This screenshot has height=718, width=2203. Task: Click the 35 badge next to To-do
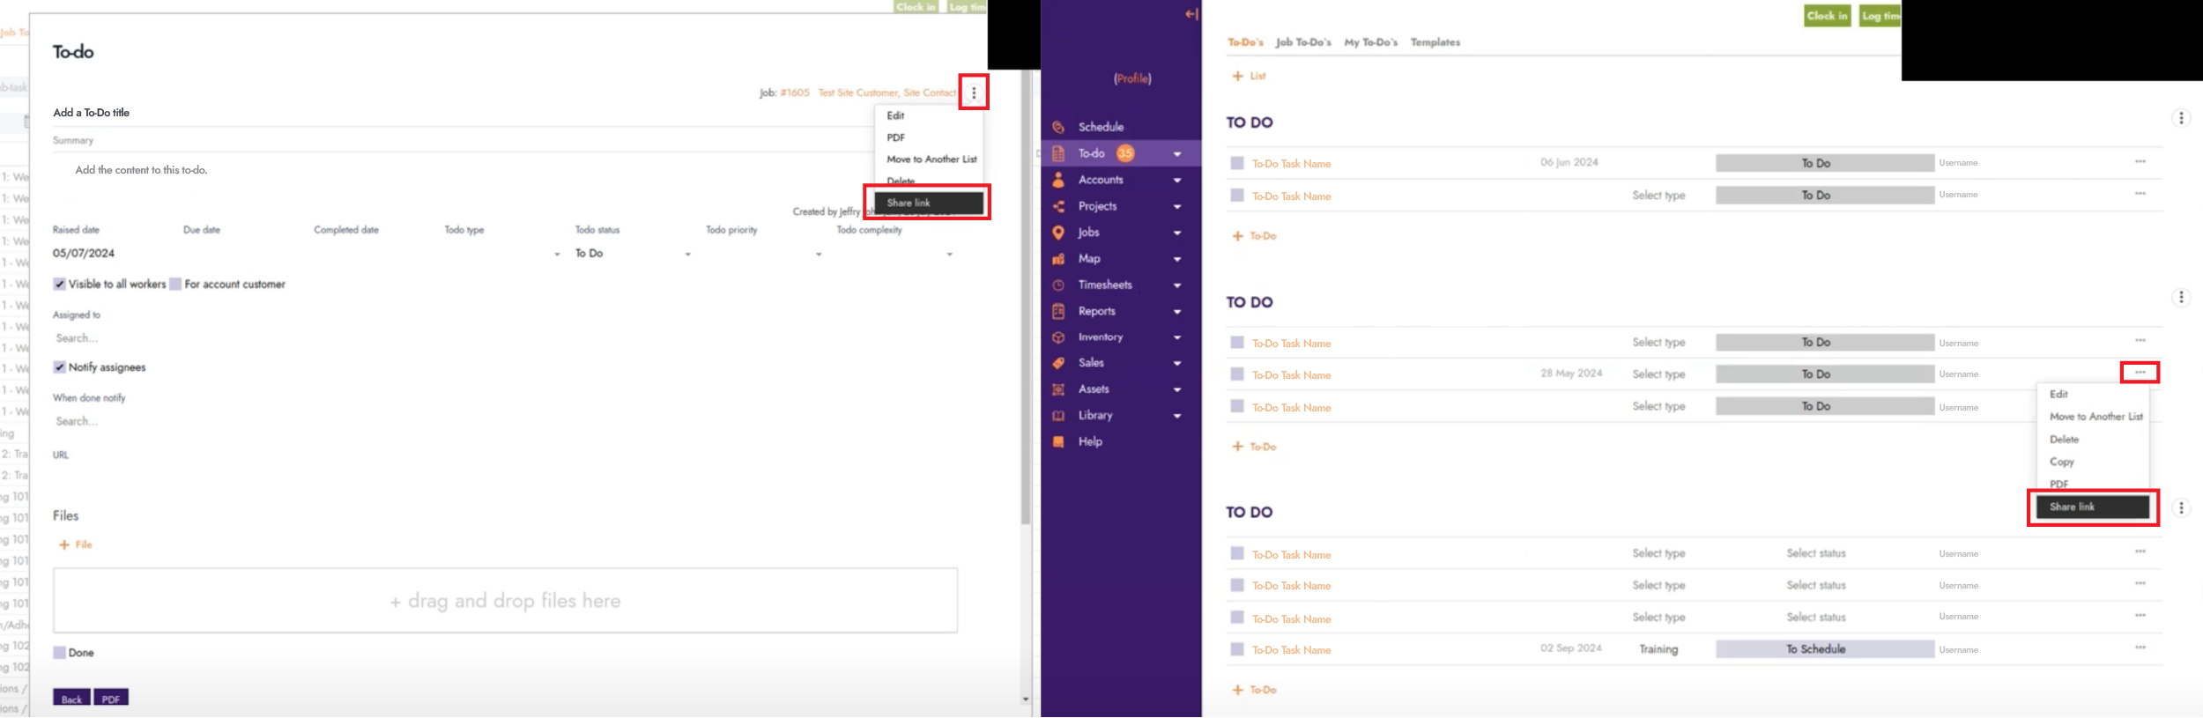pyautogui.click(x=1125, y=153)
